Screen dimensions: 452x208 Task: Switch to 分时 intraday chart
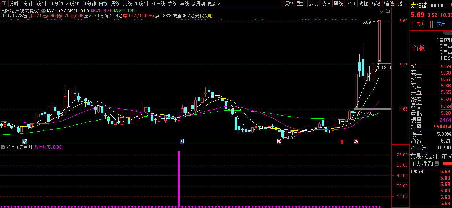pos(14,4)
